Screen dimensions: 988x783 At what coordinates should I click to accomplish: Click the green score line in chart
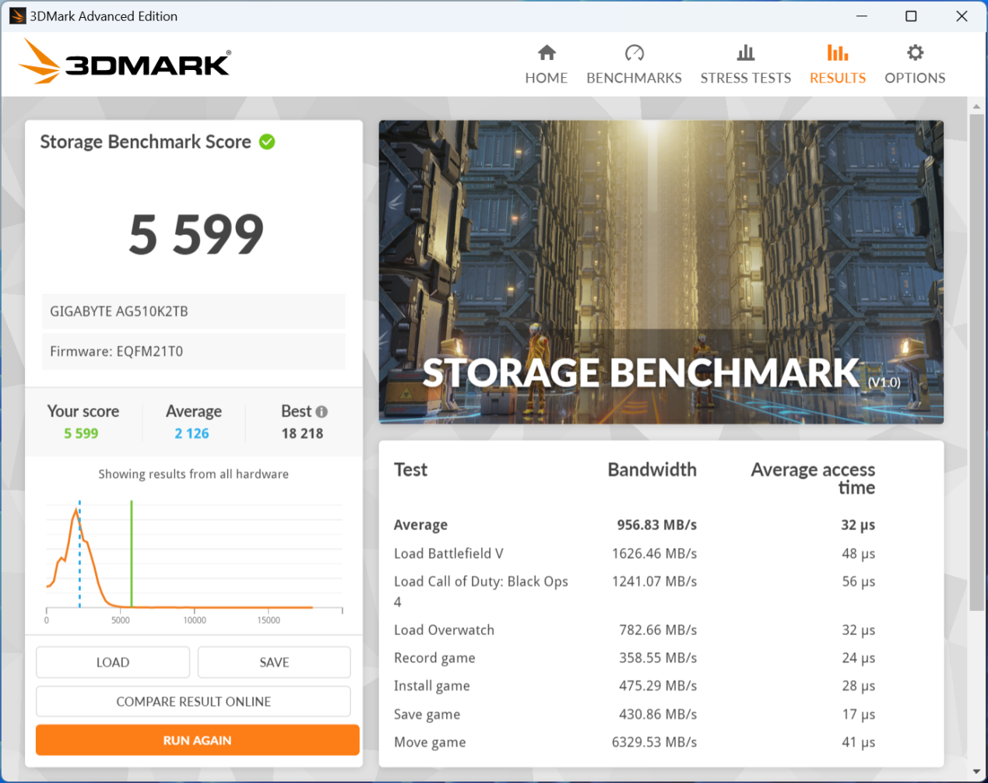point(132,553)
